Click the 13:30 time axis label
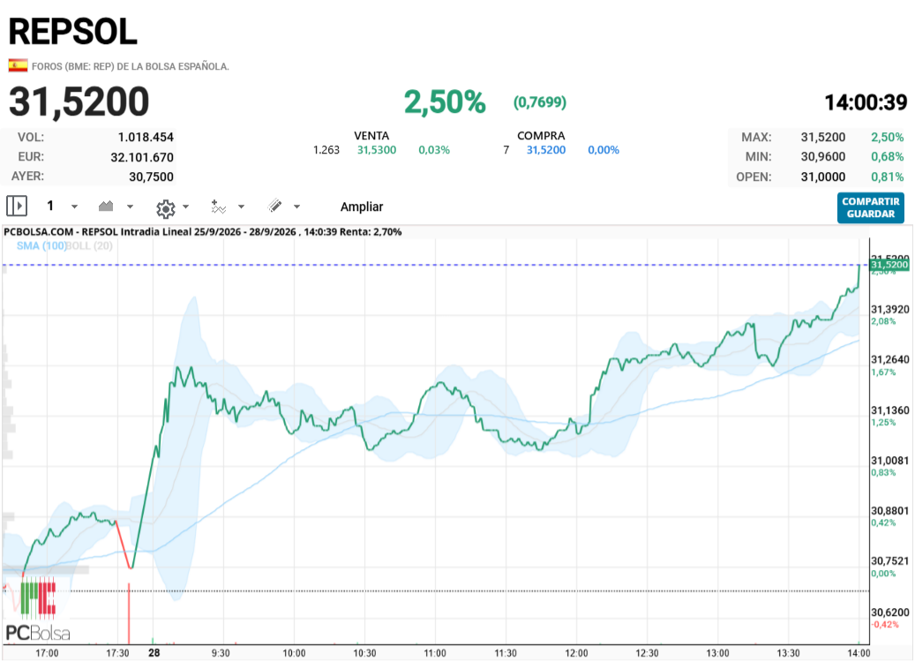 click(788, 653)
